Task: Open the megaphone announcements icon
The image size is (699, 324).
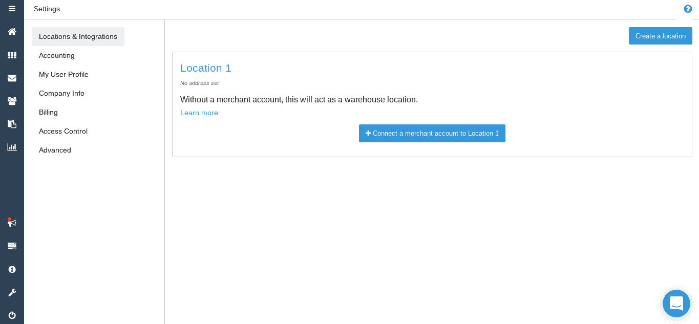Action: tap(12, 223)
